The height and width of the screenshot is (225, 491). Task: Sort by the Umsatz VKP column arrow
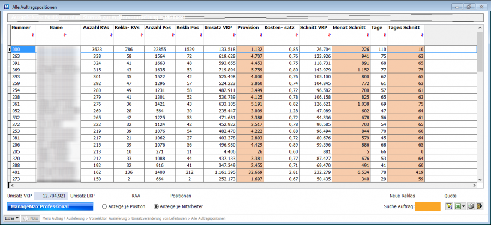[x=234, y=35]
